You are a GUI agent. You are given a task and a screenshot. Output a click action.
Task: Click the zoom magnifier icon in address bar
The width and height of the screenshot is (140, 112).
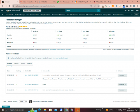(91, 6)
